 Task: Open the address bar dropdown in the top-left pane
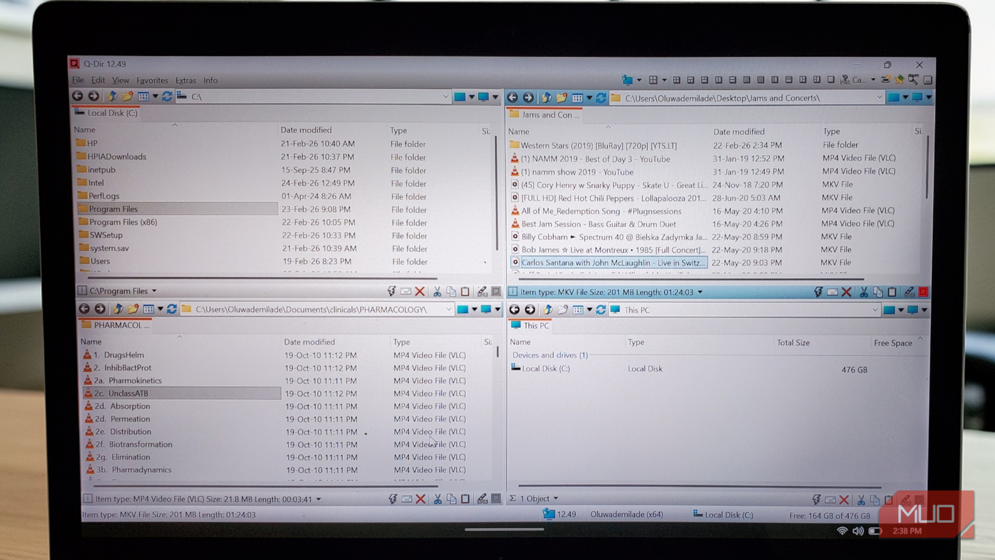446,96
